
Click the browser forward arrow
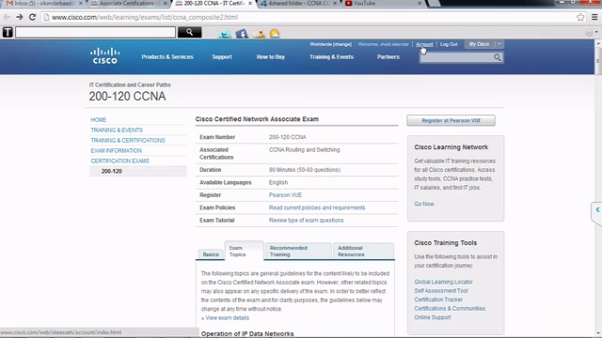pos(20,17)
